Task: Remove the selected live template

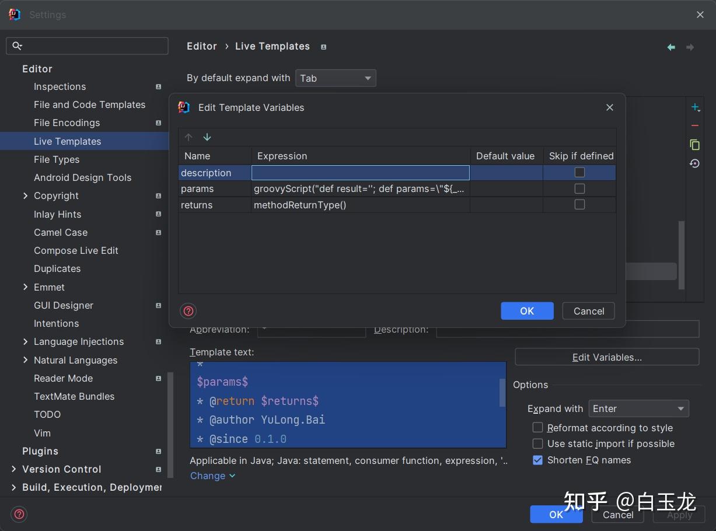Action: pos(695,125)
